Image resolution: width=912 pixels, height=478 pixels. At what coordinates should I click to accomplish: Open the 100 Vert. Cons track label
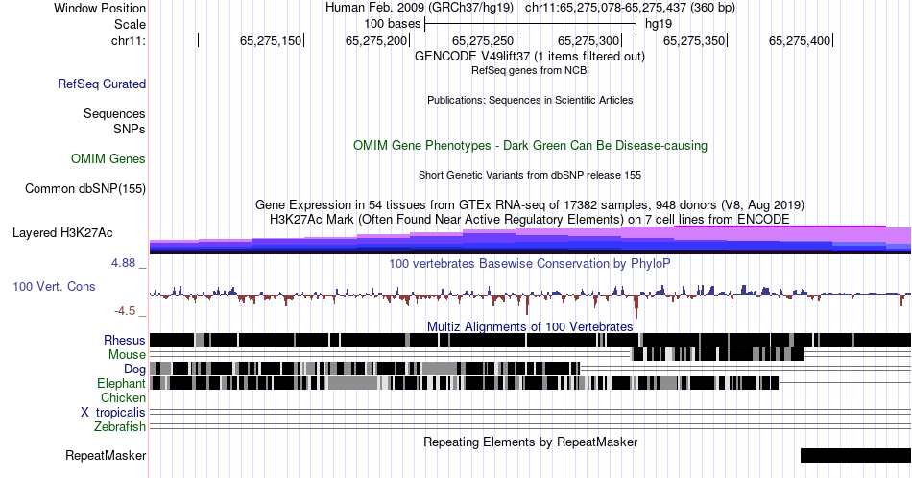click(x=54, y=286)
